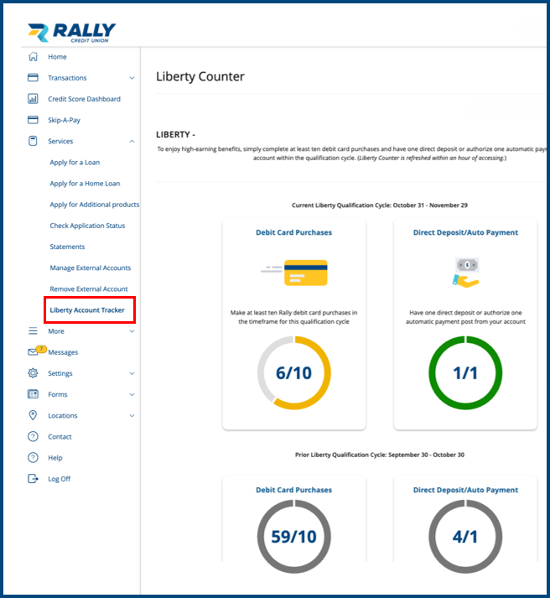Click the Settings gear icon
Screen dimensions: 550x598
coord(34,373)
